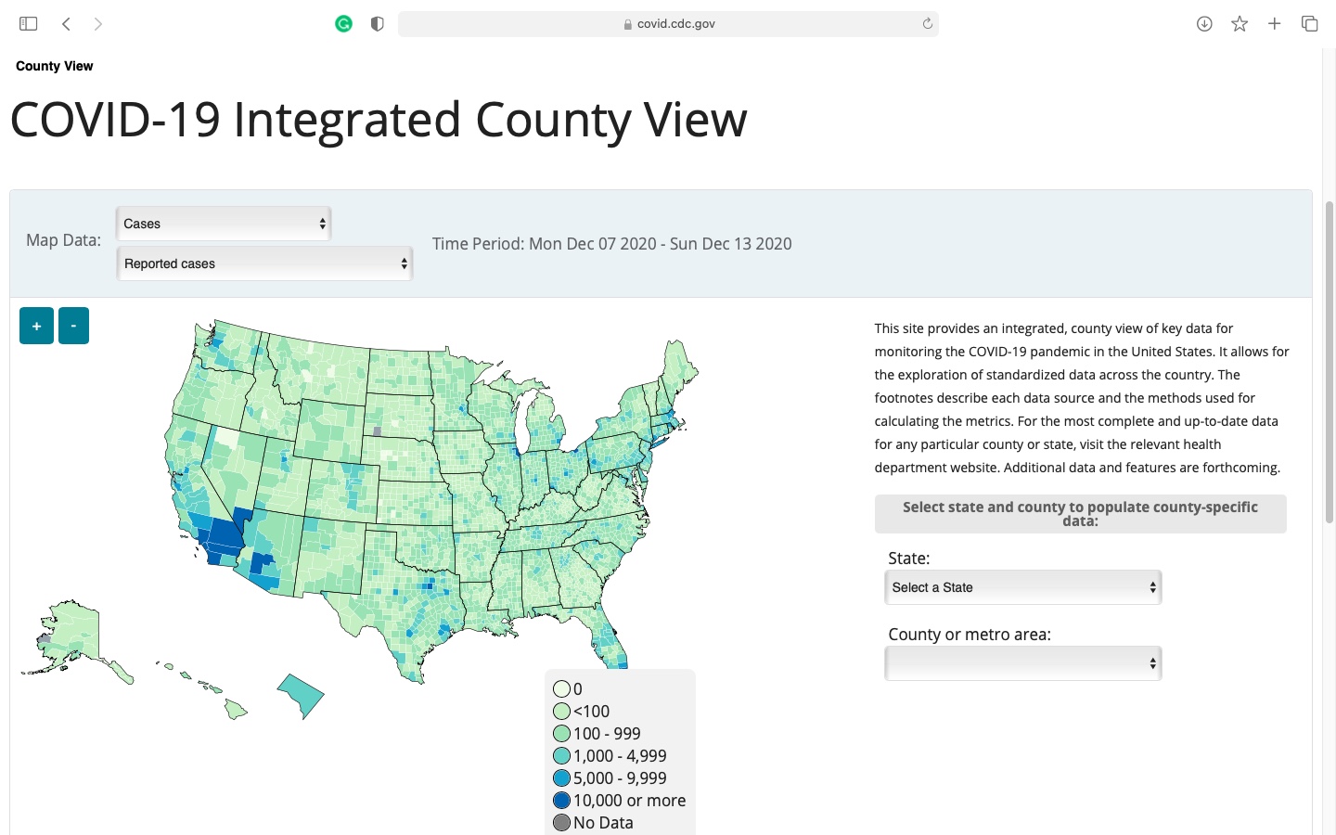1336x835 pixels.
Task: Reload the covid.cdc.gov page
Action: 927,23
